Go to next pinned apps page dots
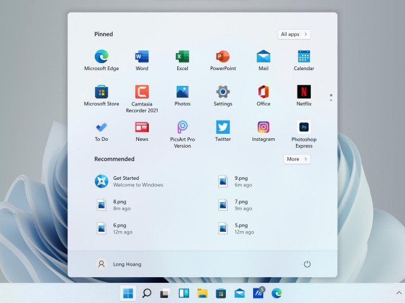The image size is (405, 303). [331, 97]
